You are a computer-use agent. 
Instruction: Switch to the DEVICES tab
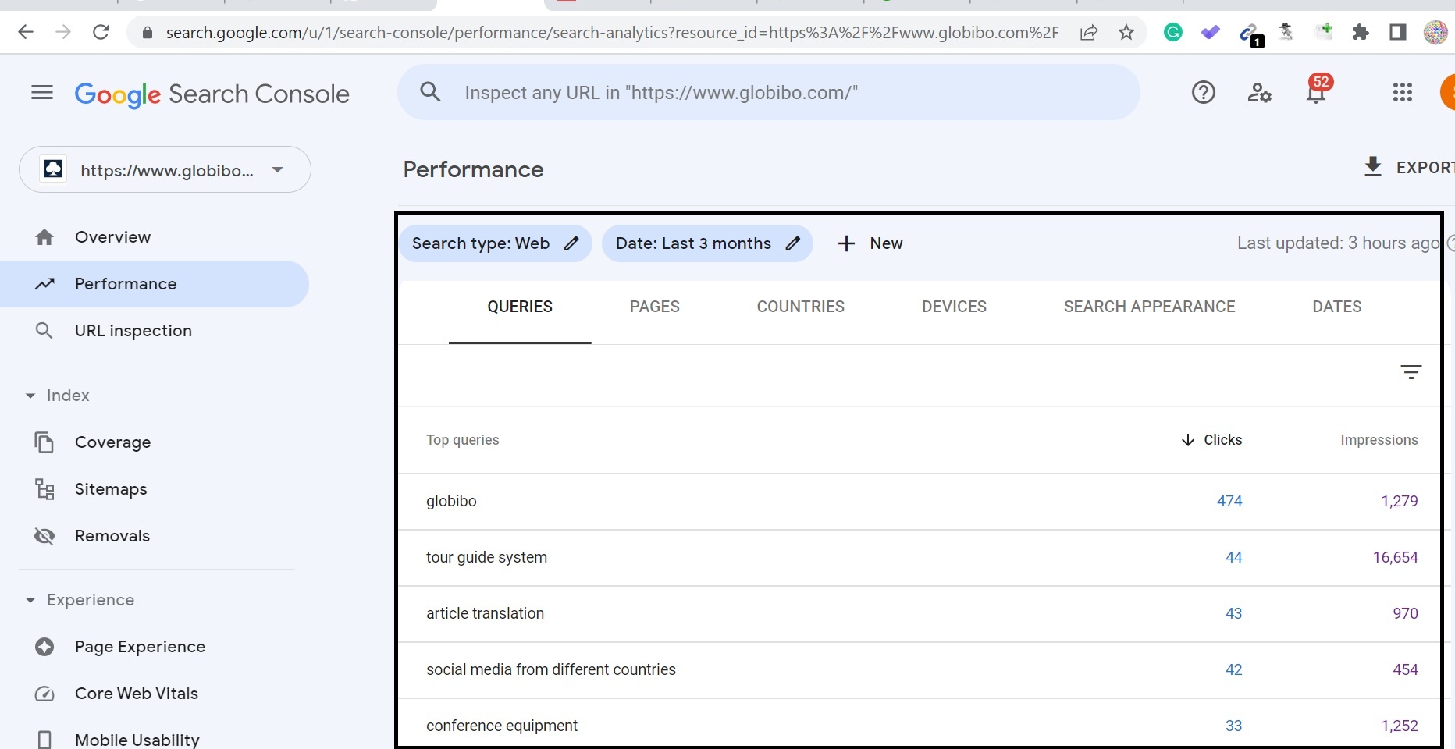coord(954,307)
